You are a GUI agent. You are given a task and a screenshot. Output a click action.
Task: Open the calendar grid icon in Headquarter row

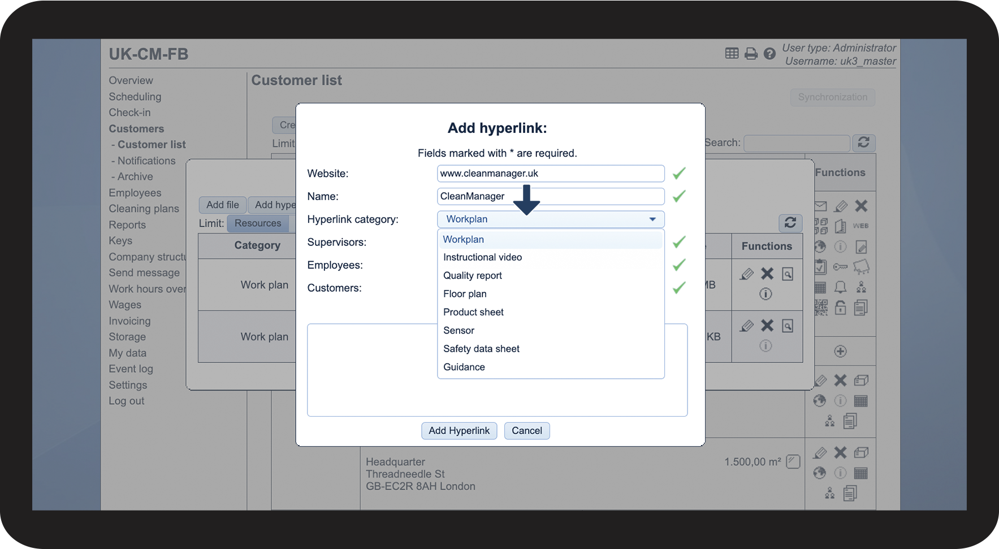click(860, 473)
